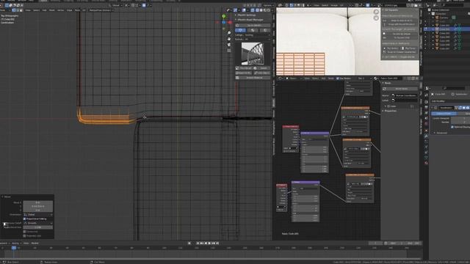Image resolution: width=470 pixels, height=264 pixels.
Task: Click the green Y axis gizmo ball
Action: click(223, 16)
